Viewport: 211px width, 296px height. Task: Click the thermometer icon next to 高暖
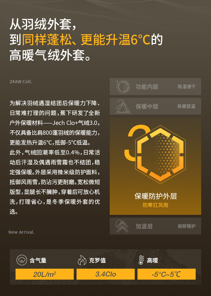[141, 260]
